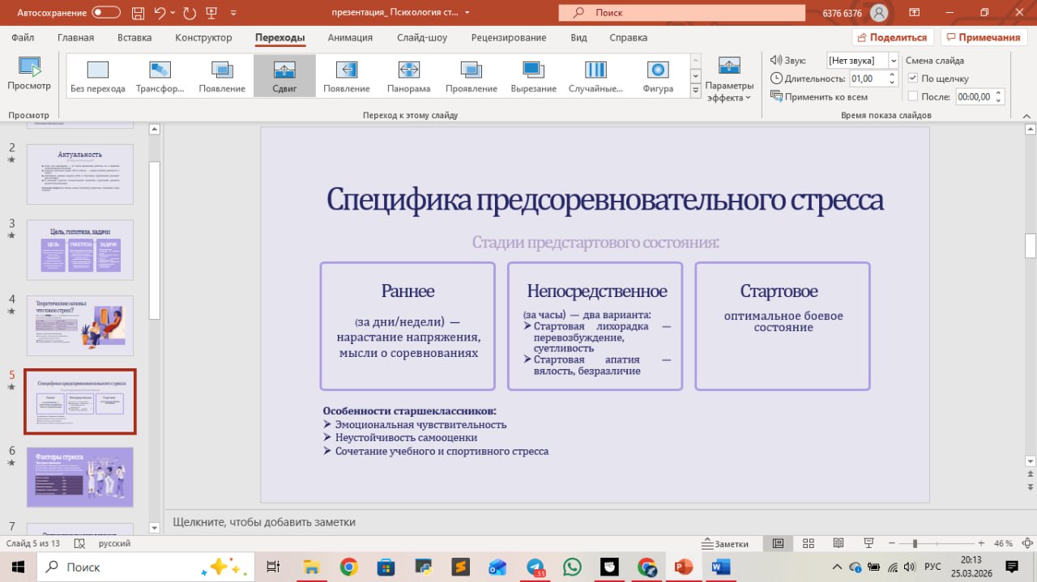
Task: Open the Справка tab
Action: point(628,37)
